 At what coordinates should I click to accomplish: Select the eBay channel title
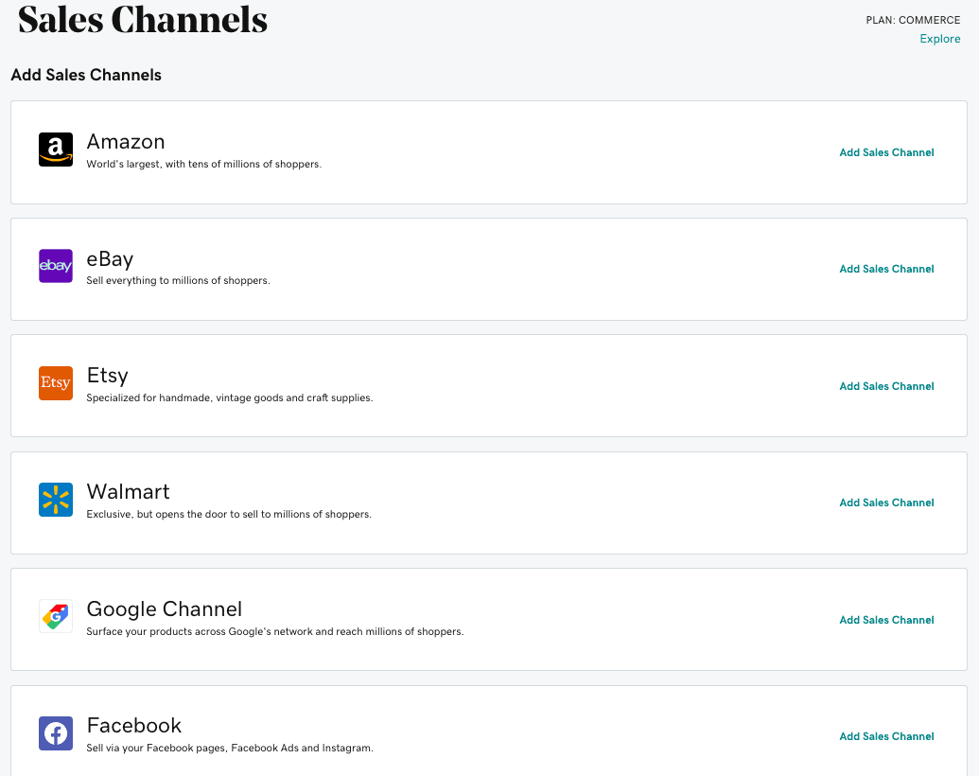110,258
